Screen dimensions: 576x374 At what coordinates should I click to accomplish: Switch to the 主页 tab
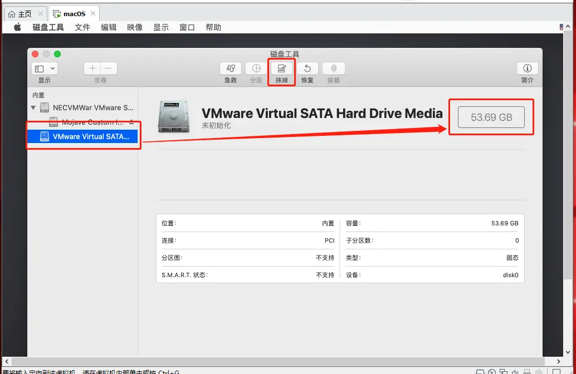[x=26, y=13]
